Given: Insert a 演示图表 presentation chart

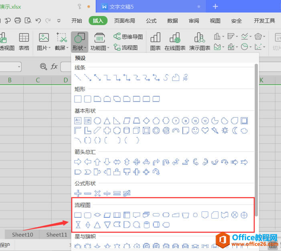Looking at the screenshot, I should coord(200,42).
